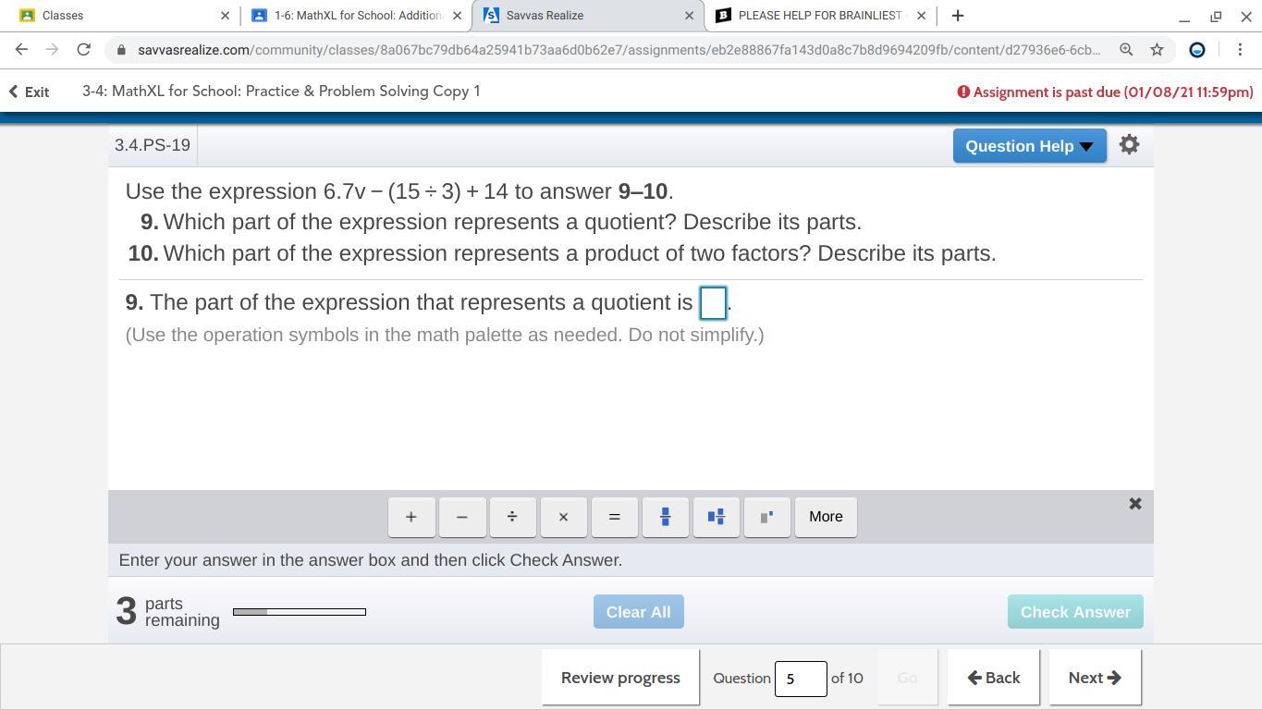
Task: Insert a plus sign from the math palette
Action: pos(410,516)
